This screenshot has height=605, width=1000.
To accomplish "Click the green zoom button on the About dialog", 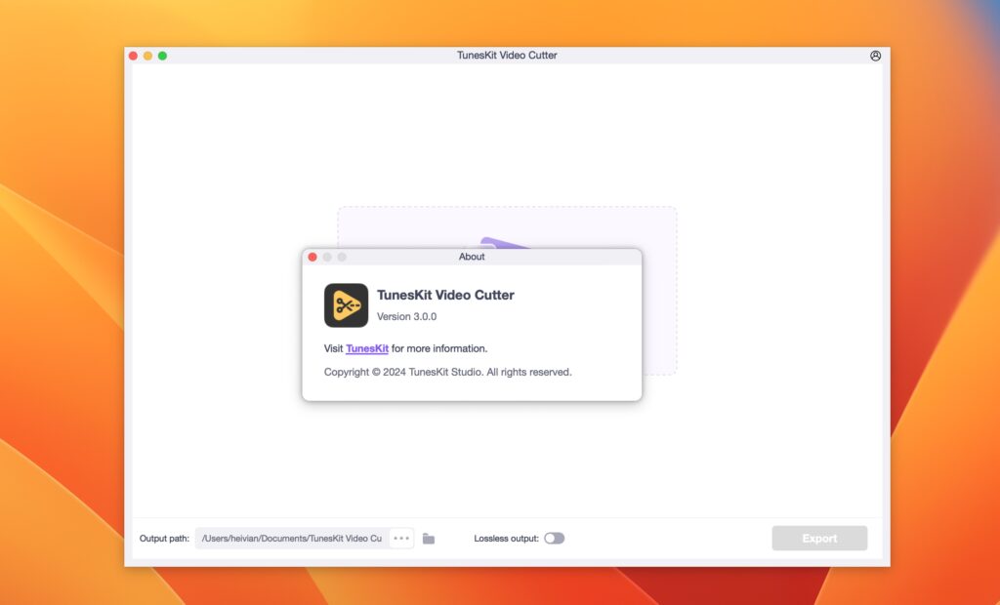I will 340,257.
